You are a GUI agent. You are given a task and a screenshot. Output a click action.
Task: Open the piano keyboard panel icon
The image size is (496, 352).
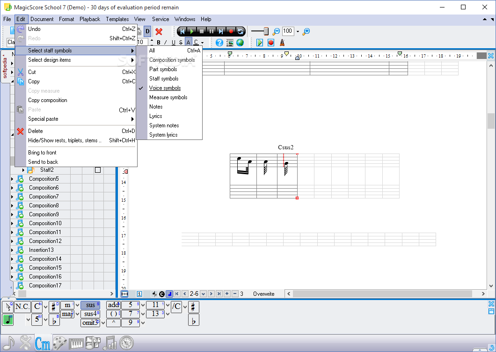(x=76, y=343)
